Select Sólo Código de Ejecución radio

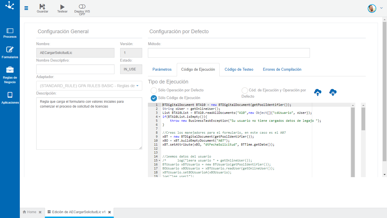154,98
